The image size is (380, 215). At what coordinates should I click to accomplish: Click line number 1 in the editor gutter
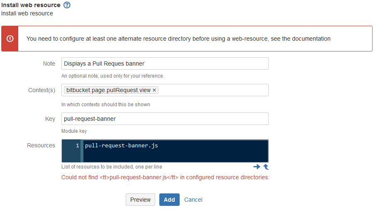tap(77, 145)
